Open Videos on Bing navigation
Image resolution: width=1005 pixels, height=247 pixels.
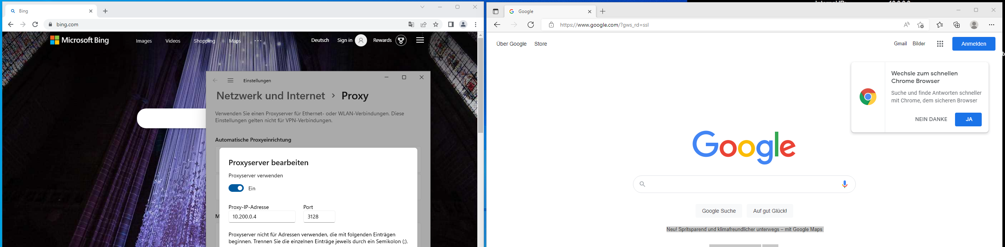pyautogui.click(x=173, y=41)
